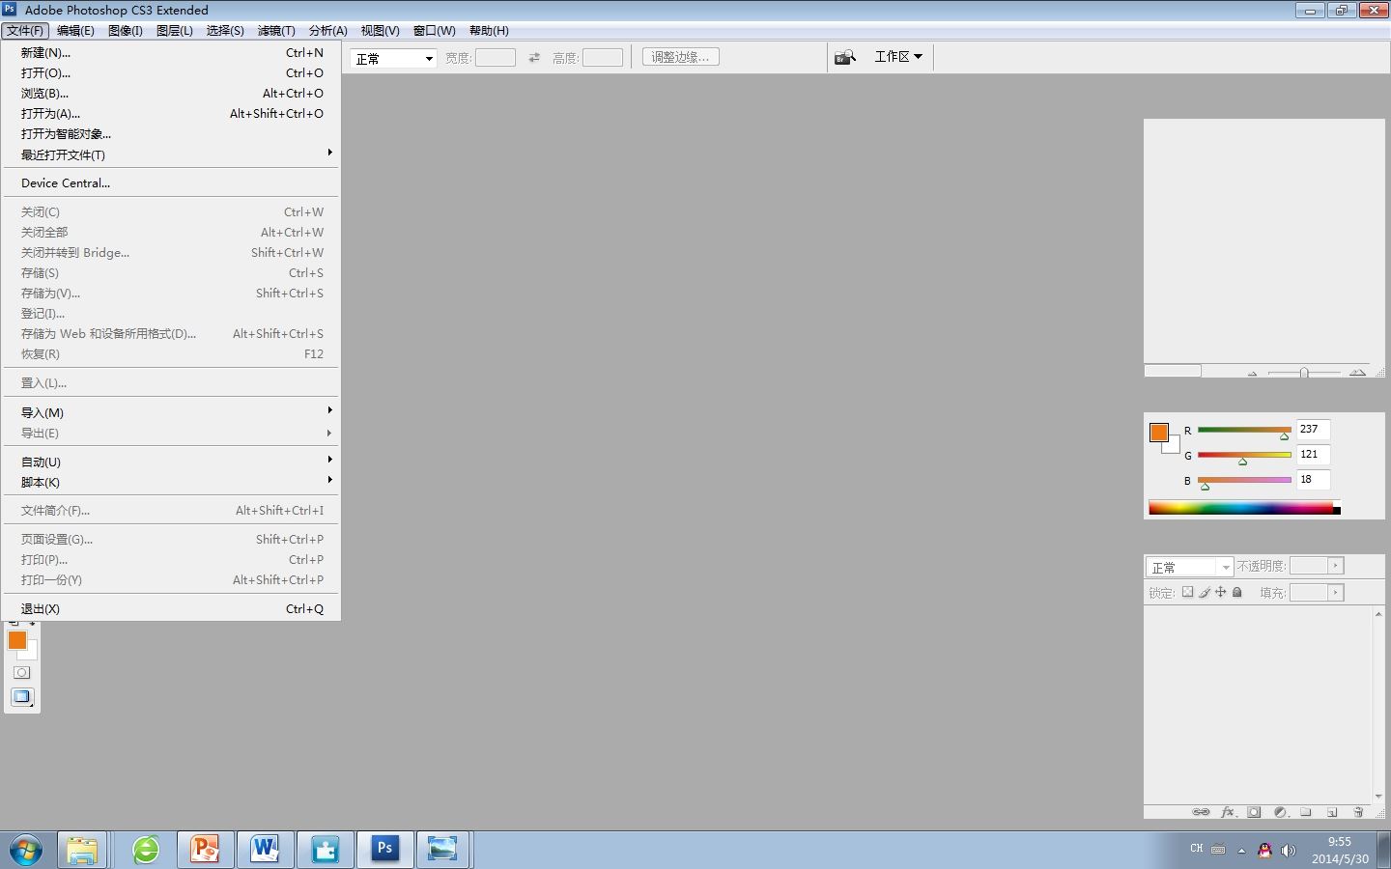Toggle lock transparent pixels checkerboard icon
This screenshot has height=869, width=1391.
(x=1187, y=592)
